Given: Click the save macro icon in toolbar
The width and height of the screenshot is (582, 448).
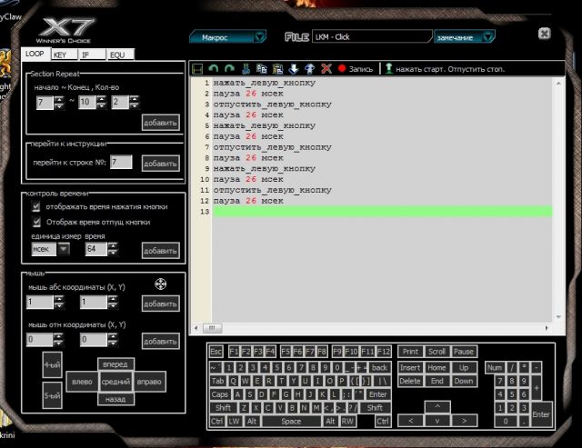Looking at the screenshot, I should 197,68.
